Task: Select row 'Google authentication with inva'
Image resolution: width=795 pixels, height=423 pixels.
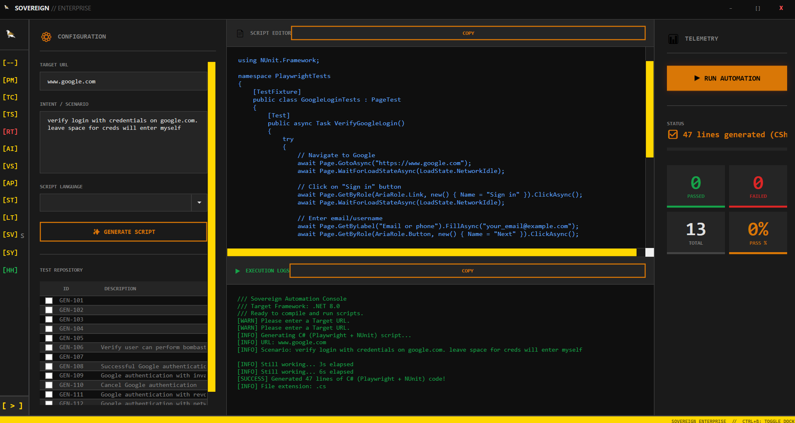Action: pos(124,376)
